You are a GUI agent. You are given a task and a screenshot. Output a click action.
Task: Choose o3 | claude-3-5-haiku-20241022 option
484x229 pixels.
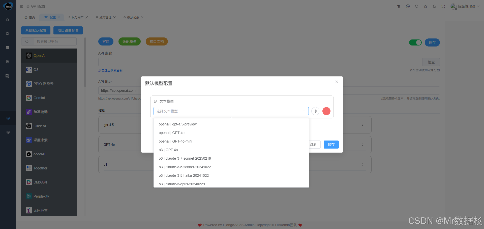point(231,175)
